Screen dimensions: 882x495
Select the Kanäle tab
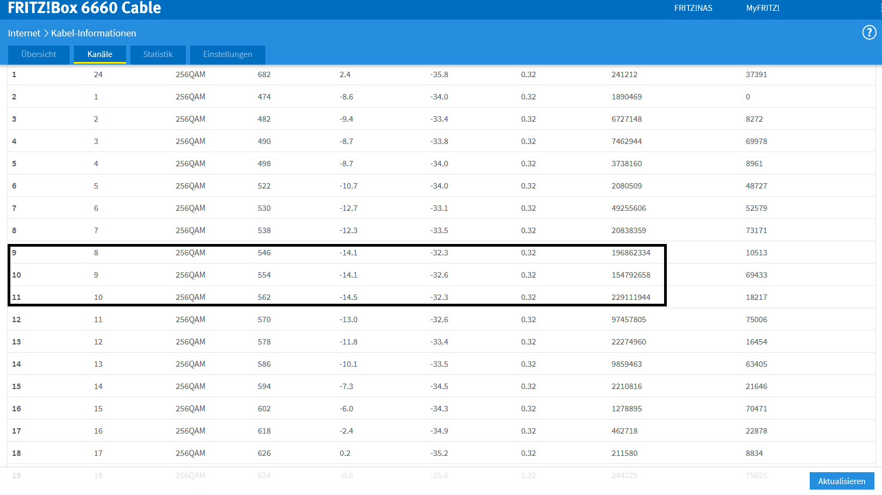(100, 54)
